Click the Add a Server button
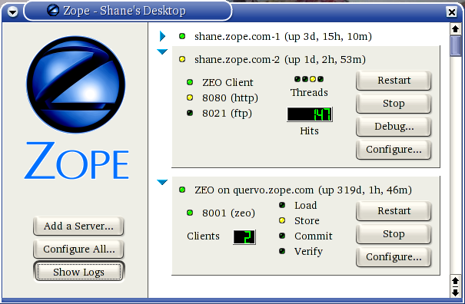This screenshot has width=465, height=304. [x=78, y=226]
